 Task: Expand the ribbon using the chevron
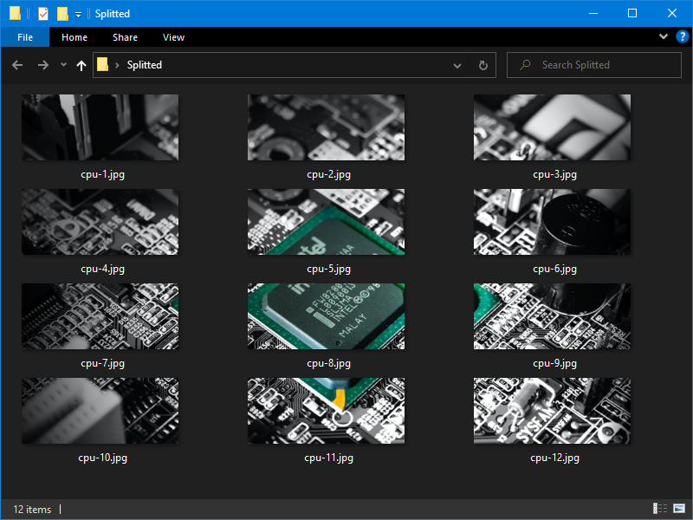[663, 36]
